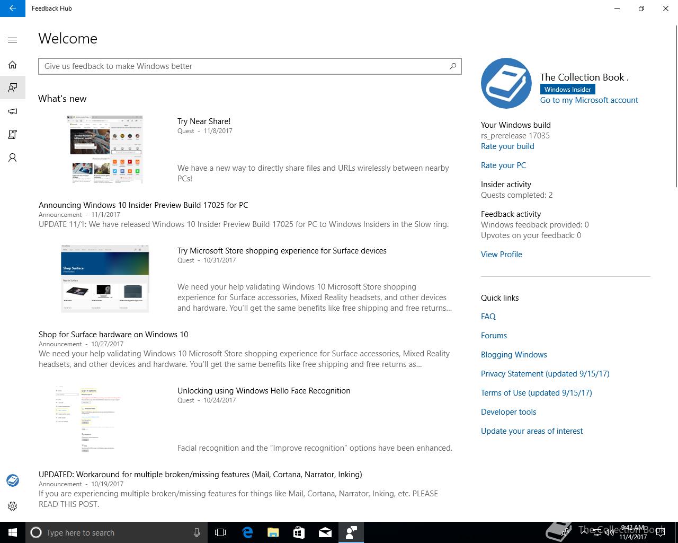Click Update your areas of interest

coord(532,431)
